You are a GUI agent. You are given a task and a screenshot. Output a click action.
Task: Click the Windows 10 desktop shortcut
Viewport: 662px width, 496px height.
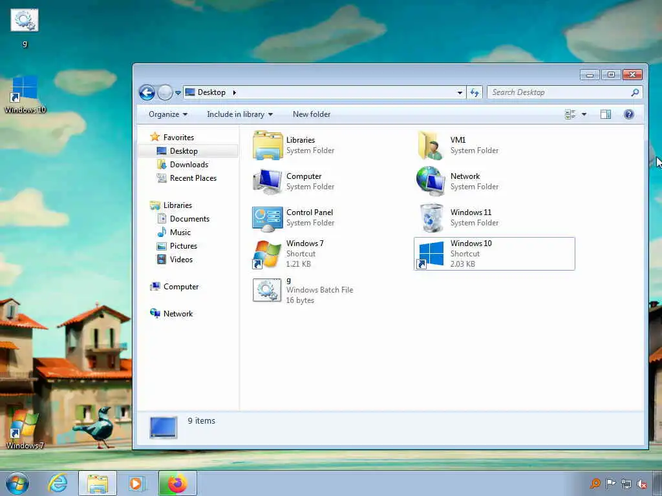[x=25, y=94]
